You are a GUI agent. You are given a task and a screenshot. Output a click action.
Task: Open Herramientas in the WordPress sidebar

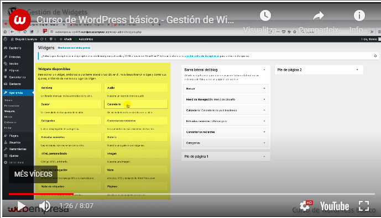click(18, 149)
